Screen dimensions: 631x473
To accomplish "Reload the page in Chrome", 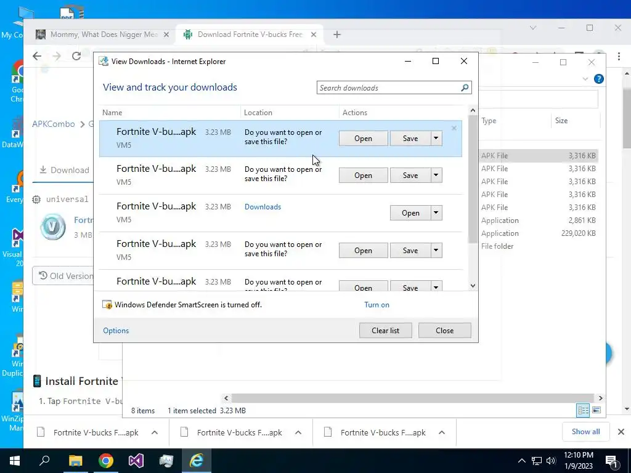I will (76, 56).
